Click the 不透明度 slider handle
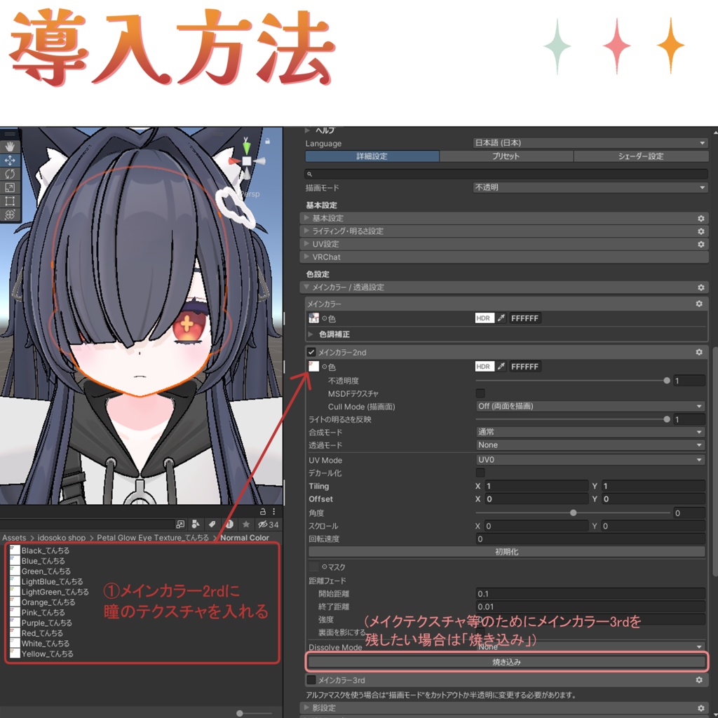 pyautogui.click(x=667, y=381)
